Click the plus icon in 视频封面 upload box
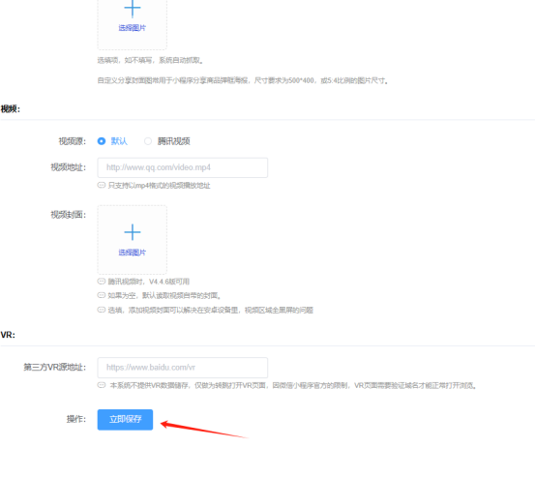Image resolution: width=536 pixels, height=478 pixels. coord(133,232)
